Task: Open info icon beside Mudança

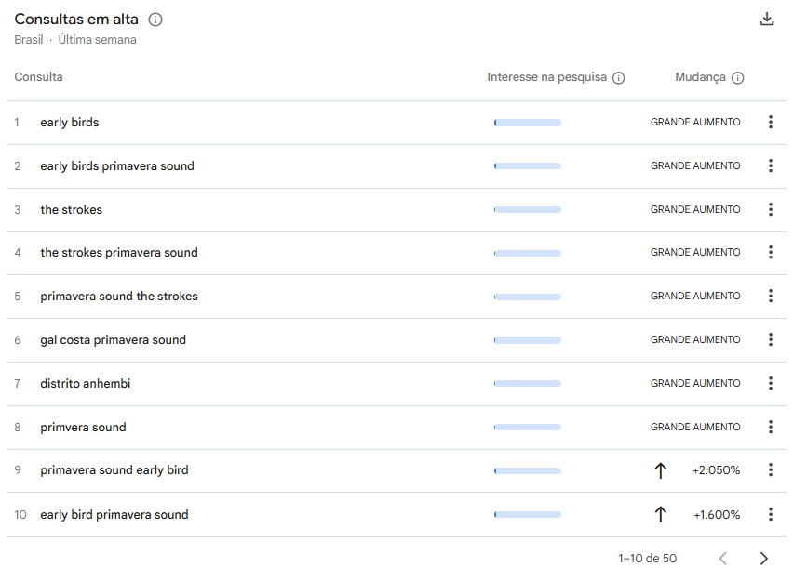Action: tap(738, 78)
